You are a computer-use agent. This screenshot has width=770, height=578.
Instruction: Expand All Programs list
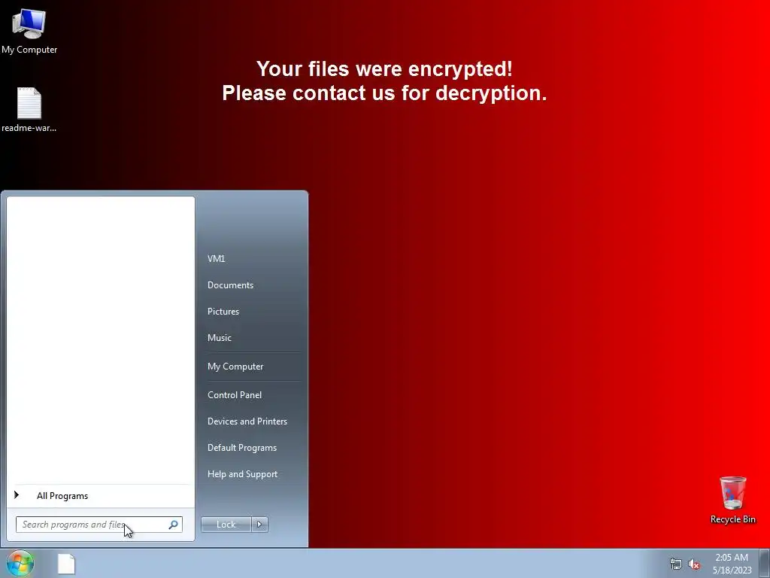[62, 496]
